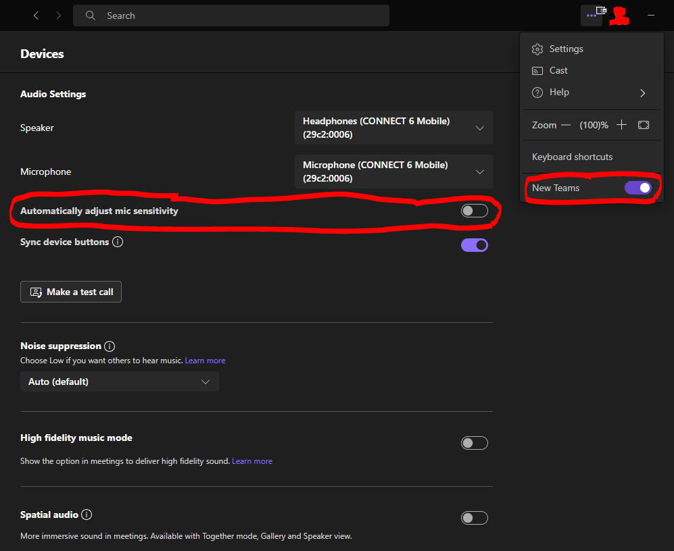
Task: Open Learn more link for High fidelity music
Action: click(x=252, y=461)
